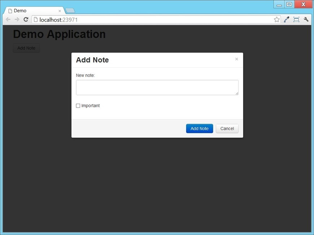
Task: Close the Demo browser tab
Action: (60, 11)
